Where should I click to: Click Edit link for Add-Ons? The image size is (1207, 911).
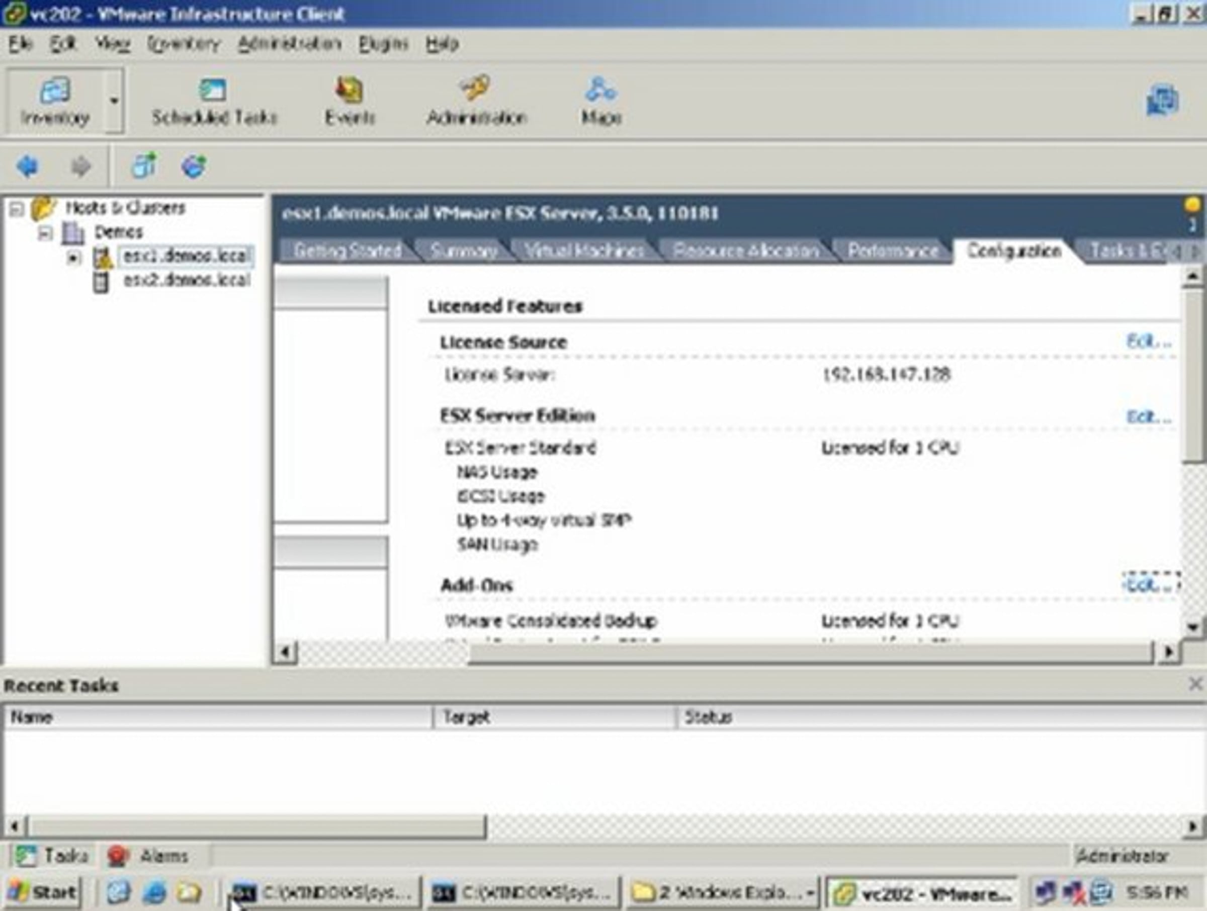pos(1150,584)
